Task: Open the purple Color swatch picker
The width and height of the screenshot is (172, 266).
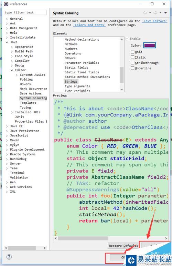Action: click(150, 45)
